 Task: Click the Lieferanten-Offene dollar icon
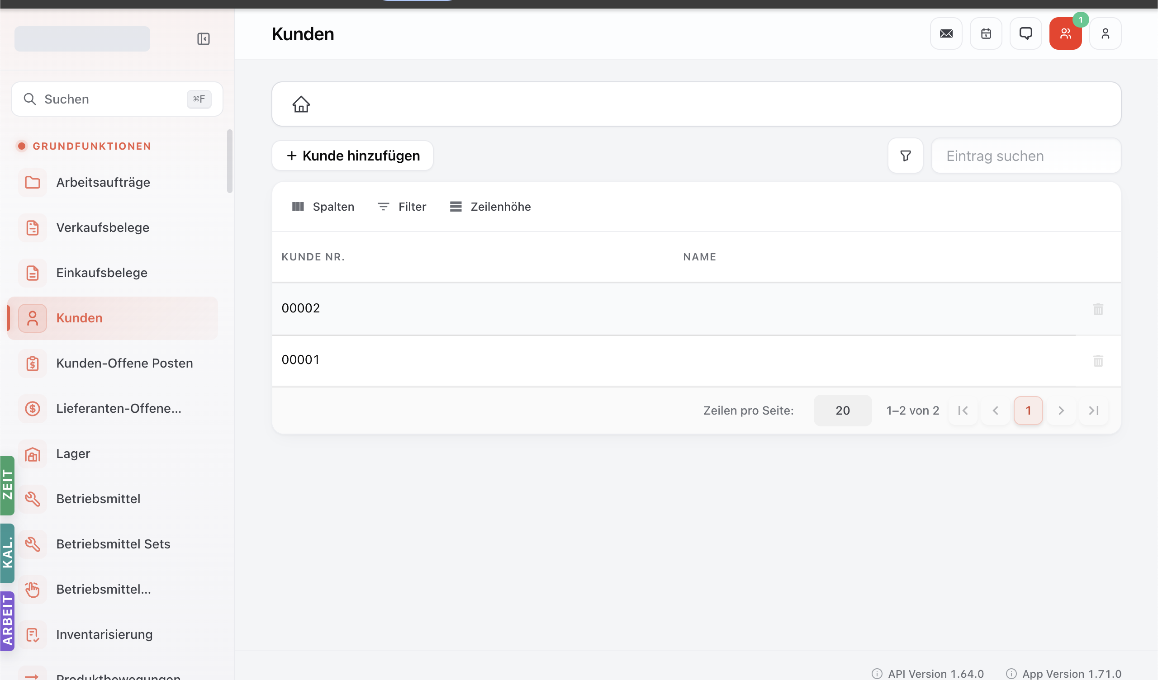pos(32,408)
